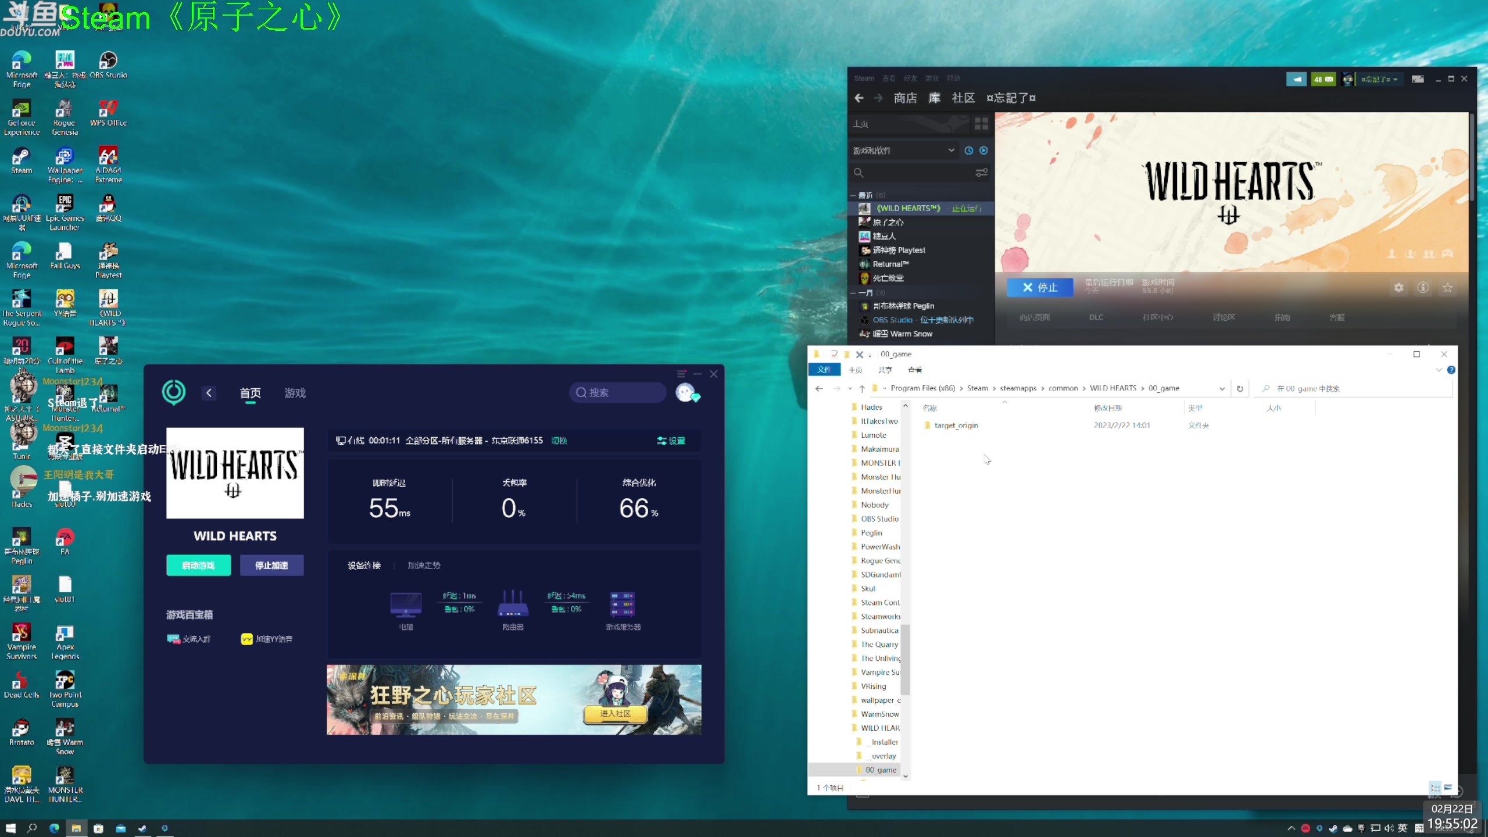Select the Subnautica folder in Explorer tree

(x=879, y=630)
